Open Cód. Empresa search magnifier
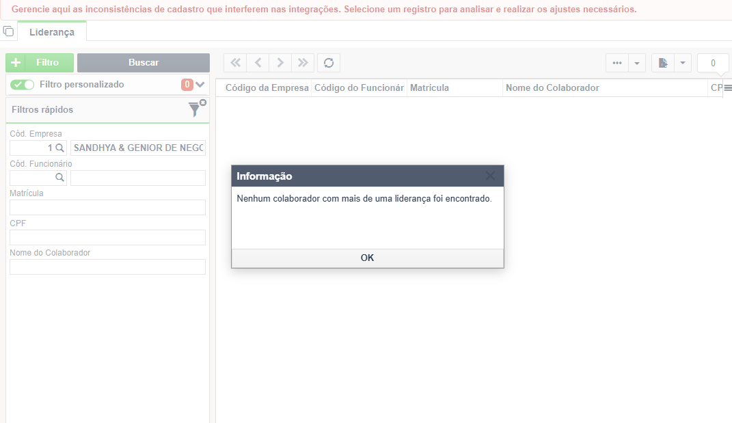This screenshot has width=732, height=423. click(x=59, y=148)
